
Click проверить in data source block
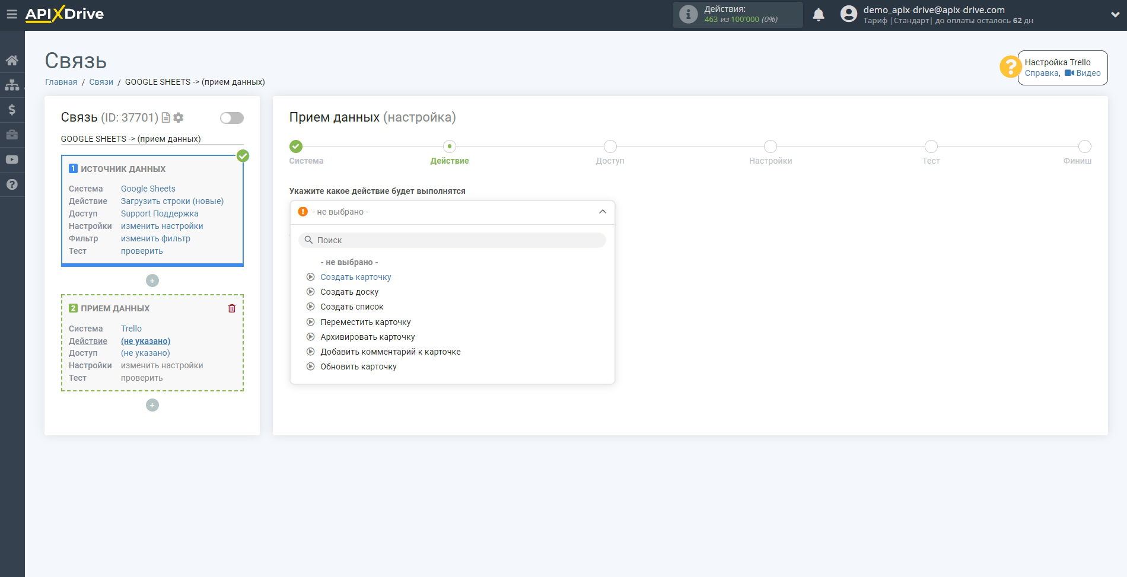[x=142, y=251]
